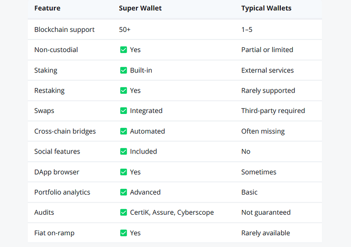This screenshot has height=247, width=351.
Task: Click the 50+ blockchain support value
Action: point(125,30)
